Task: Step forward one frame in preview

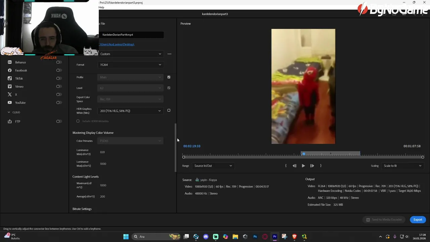Action: (x=312, y=166)
